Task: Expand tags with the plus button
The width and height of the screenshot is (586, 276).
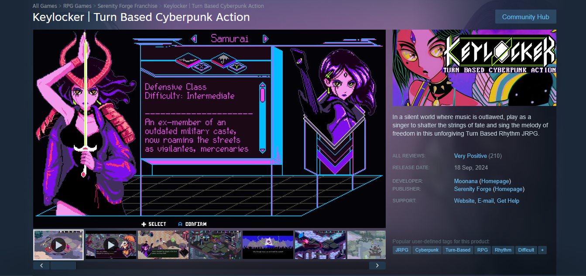Action: tap(542, 250)
